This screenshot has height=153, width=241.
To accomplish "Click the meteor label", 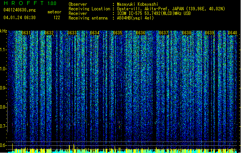I will [x=54, y=12].
